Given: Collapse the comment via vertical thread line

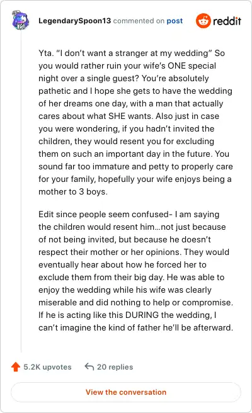Looking at the screenshot, I should tap(21, 191).
